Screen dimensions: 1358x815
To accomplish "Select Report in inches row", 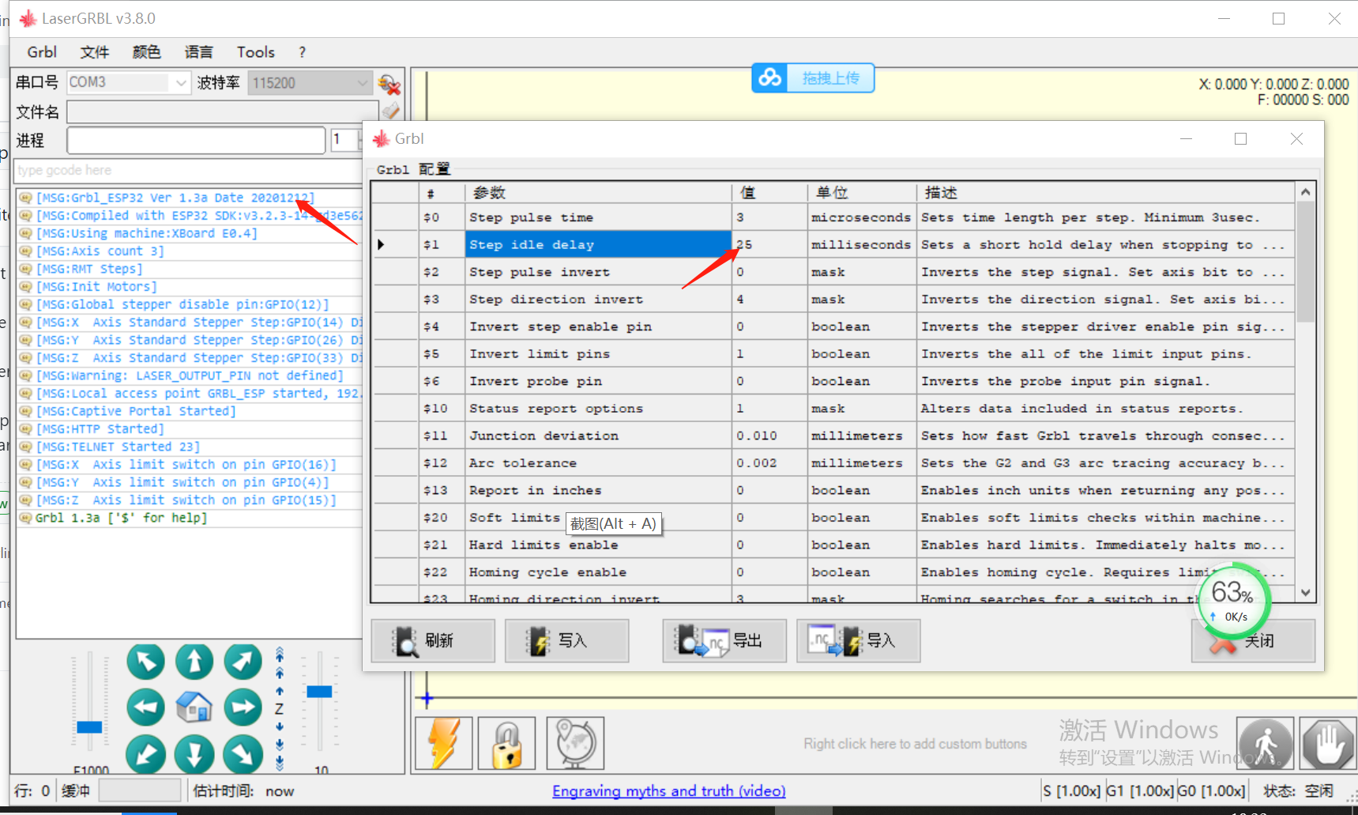I will (x=599, y=490).
